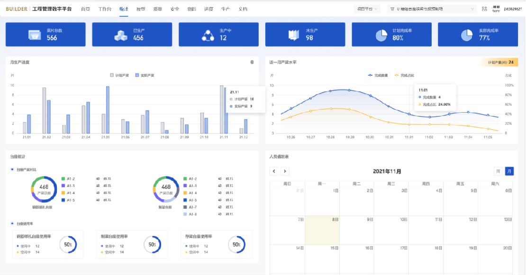This screenshot has width=526, height=275.
Task: Open the 质量 quality tab
Action: point(158,9)
